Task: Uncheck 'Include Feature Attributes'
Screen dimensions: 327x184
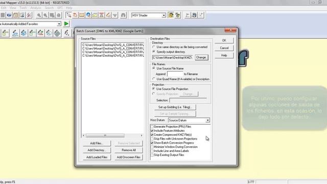Action: 152,131
